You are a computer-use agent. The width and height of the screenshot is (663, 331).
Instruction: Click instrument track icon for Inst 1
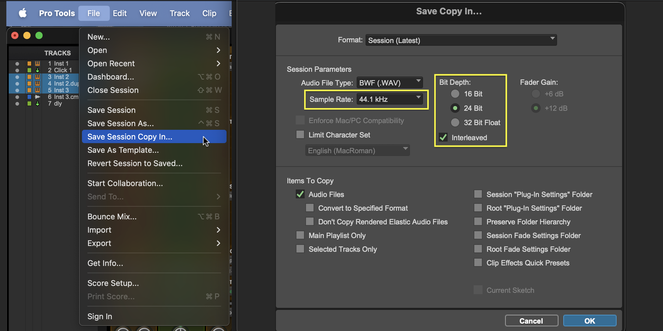[x=38, y=64]
